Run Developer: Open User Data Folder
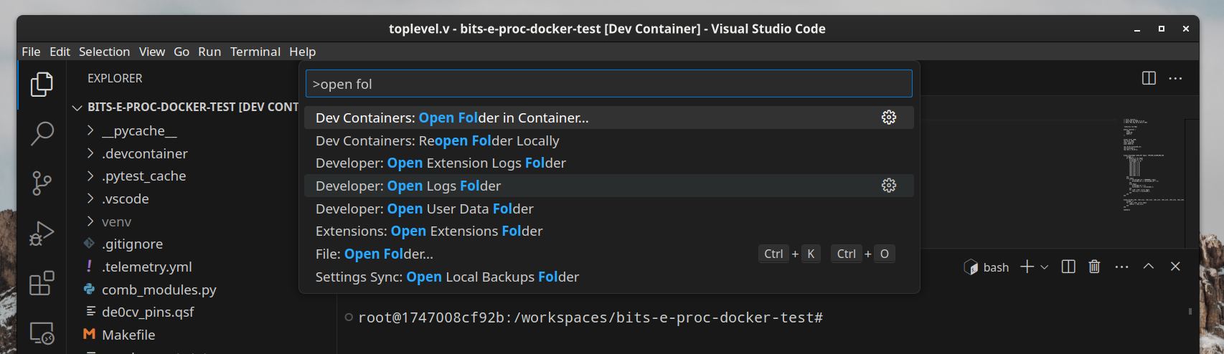Image resolution: width=1224 pixels, height=354 pixels. 609,209
